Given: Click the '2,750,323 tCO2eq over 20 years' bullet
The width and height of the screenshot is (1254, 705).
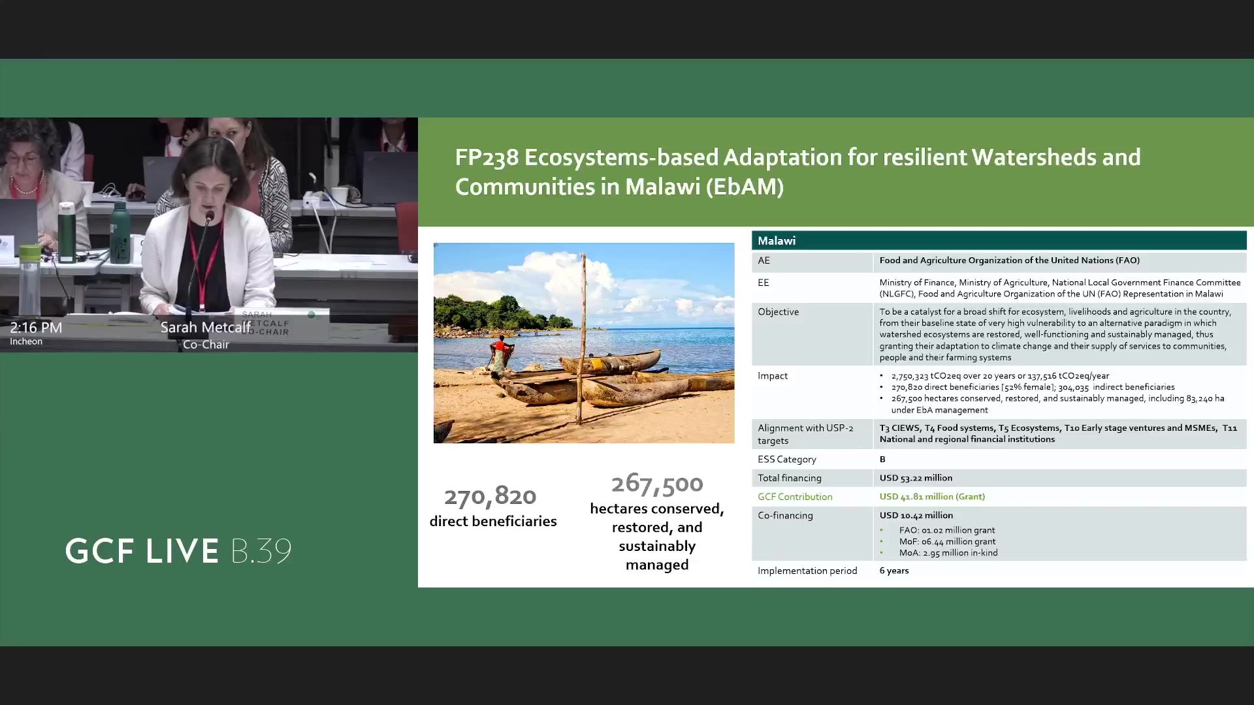Looking at the screenshot, I should [x=1000, y=376].
